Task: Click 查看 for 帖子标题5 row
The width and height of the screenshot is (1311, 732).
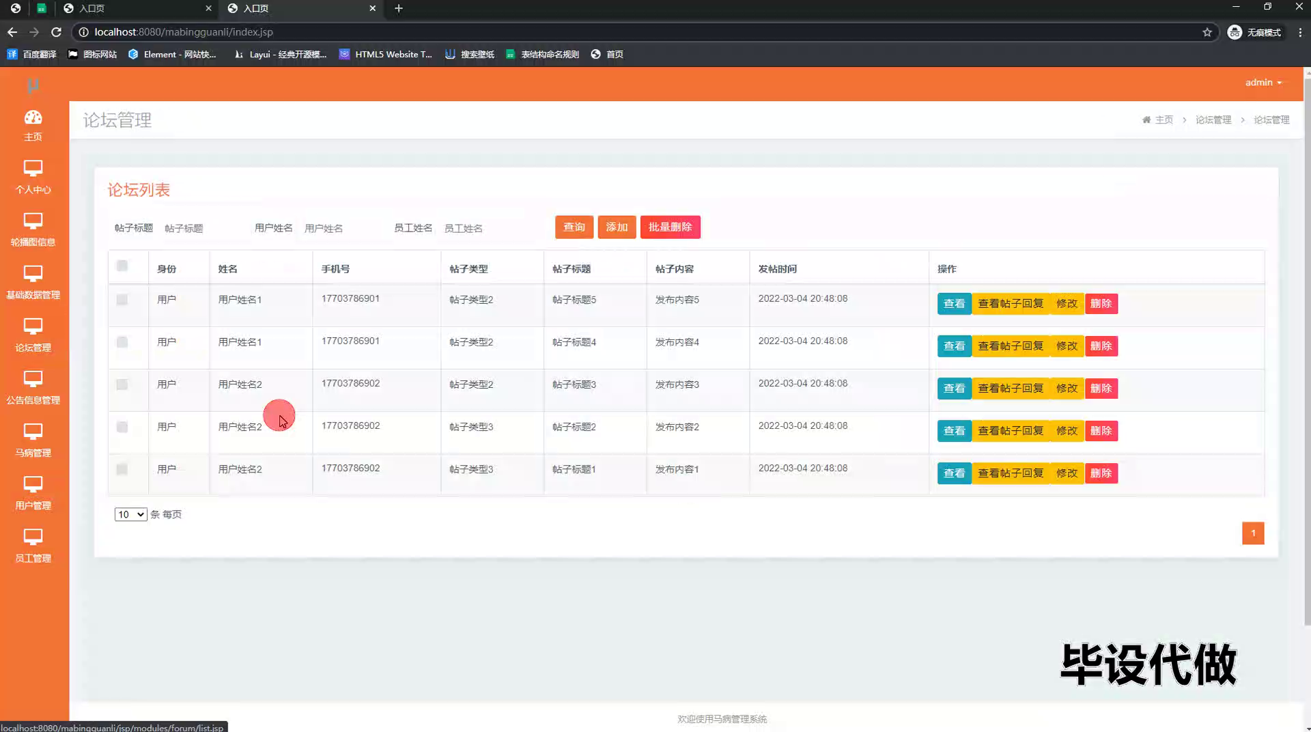Action: point(954,304)
